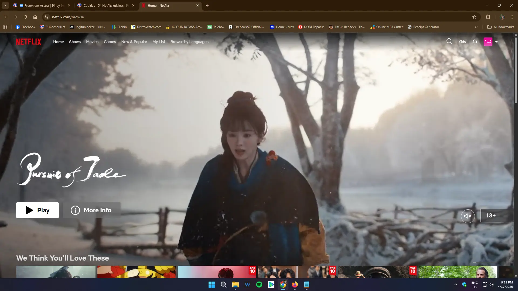Open Spotify from the taskbar
The height and width of the screenshot is (291, 518).
(259, 285)
